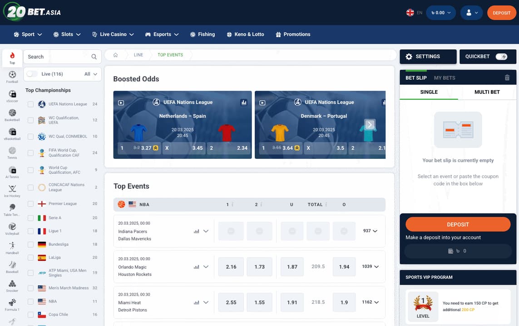This screenshot has width=519, height=326.
Task: Click the video stream icon on Denmark – Portugal card
Action: (262, 103)
